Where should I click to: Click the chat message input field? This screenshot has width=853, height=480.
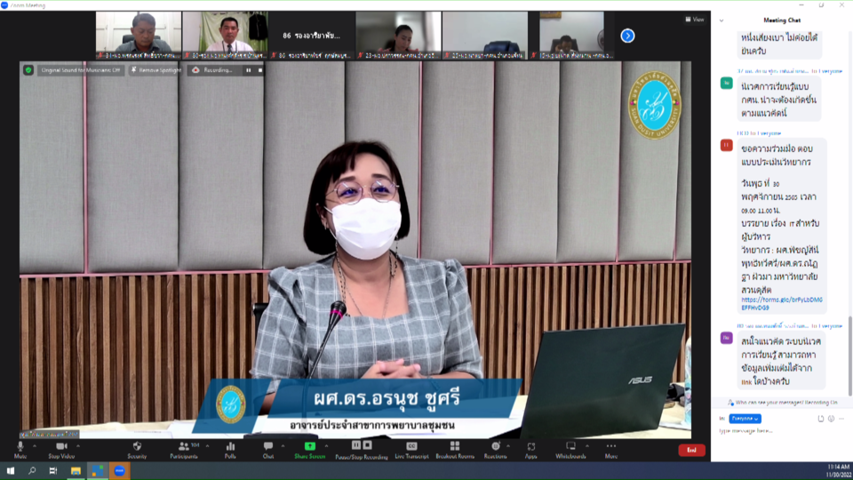click(781, 431)
